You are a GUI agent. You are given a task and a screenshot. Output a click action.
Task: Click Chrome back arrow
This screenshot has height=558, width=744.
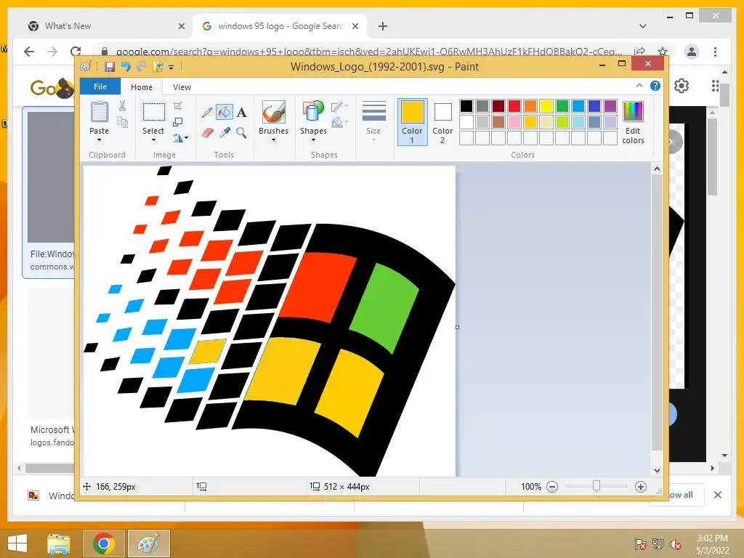[x=29, y=52]
